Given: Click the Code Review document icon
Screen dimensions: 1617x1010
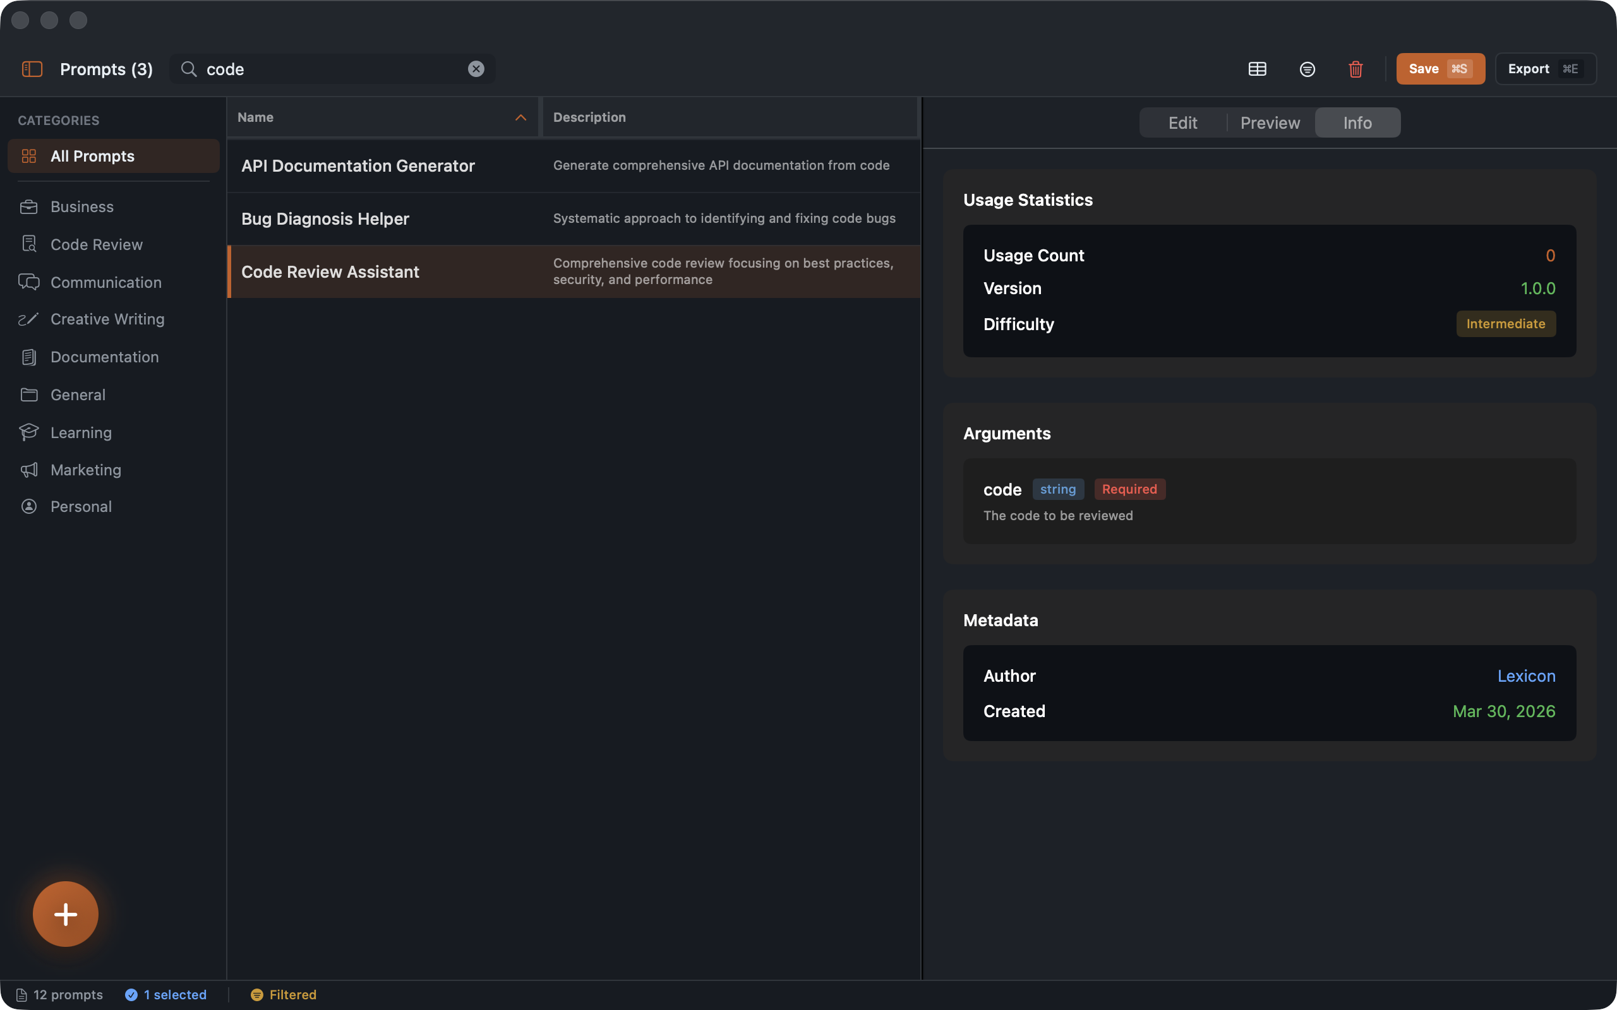Looking at the screenshot, I should pos(28,244).
